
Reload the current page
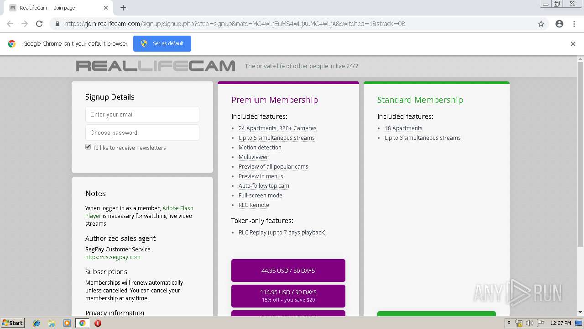[39, 24]
